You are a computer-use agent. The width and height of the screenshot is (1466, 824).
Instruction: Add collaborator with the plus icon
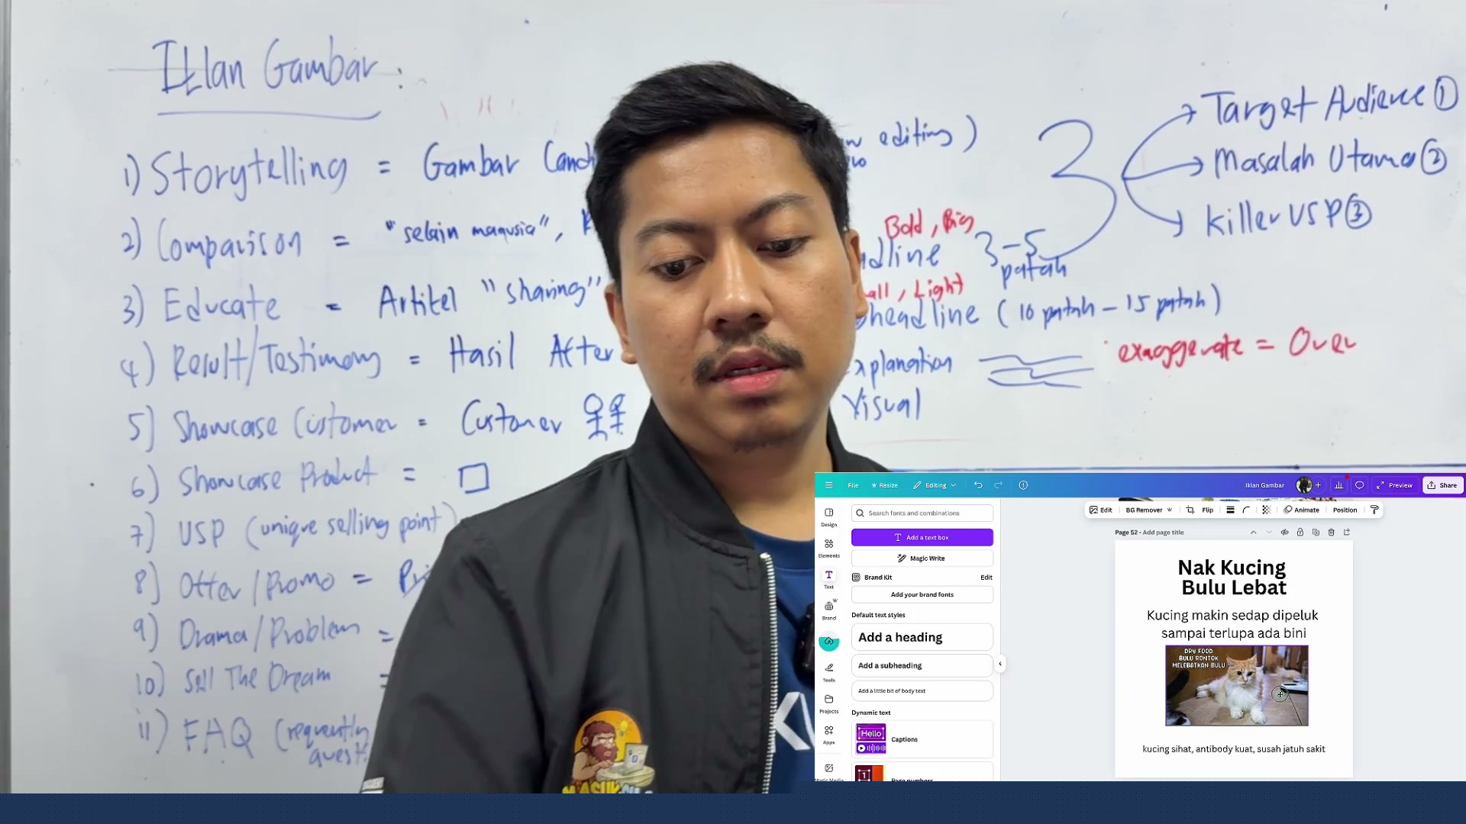(1318, 485)
